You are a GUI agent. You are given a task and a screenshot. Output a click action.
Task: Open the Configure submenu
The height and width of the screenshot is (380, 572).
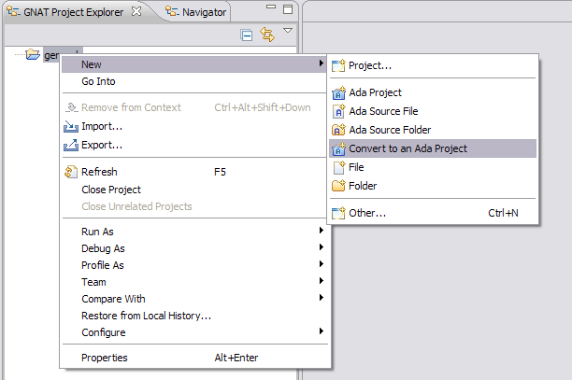[194, 331]
